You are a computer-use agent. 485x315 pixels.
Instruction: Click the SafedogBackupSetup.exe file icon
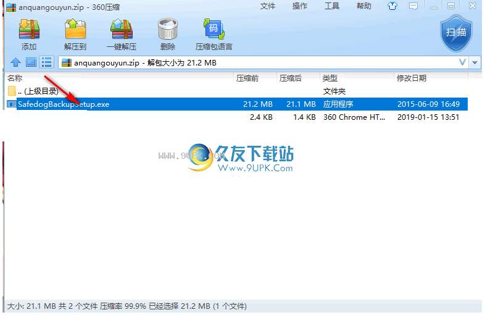[12, 104]
